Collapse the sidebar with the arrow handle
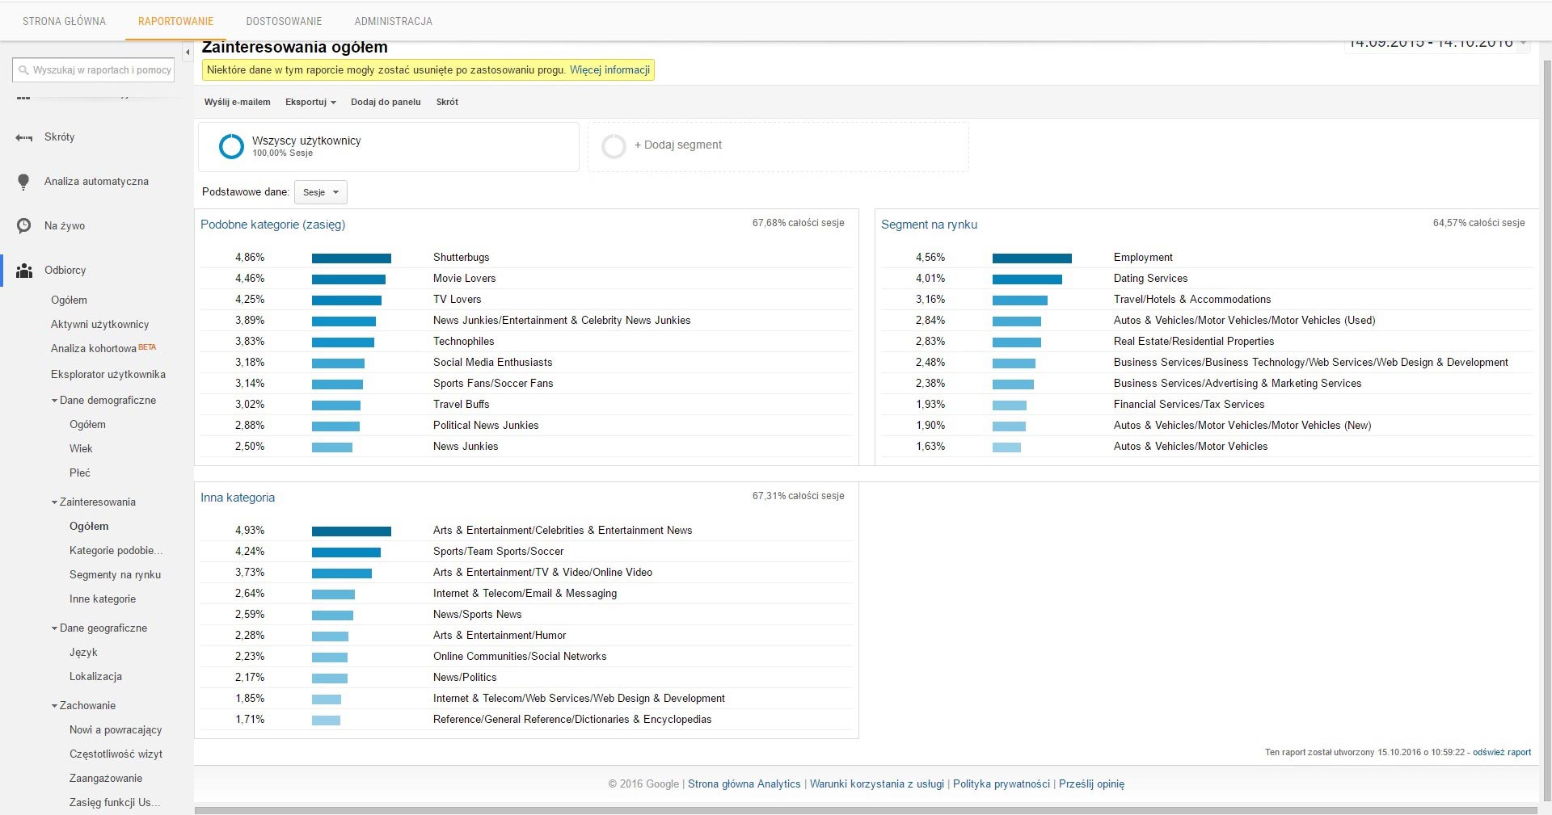This screenshot has width=1552, height=815. (188, 53)
